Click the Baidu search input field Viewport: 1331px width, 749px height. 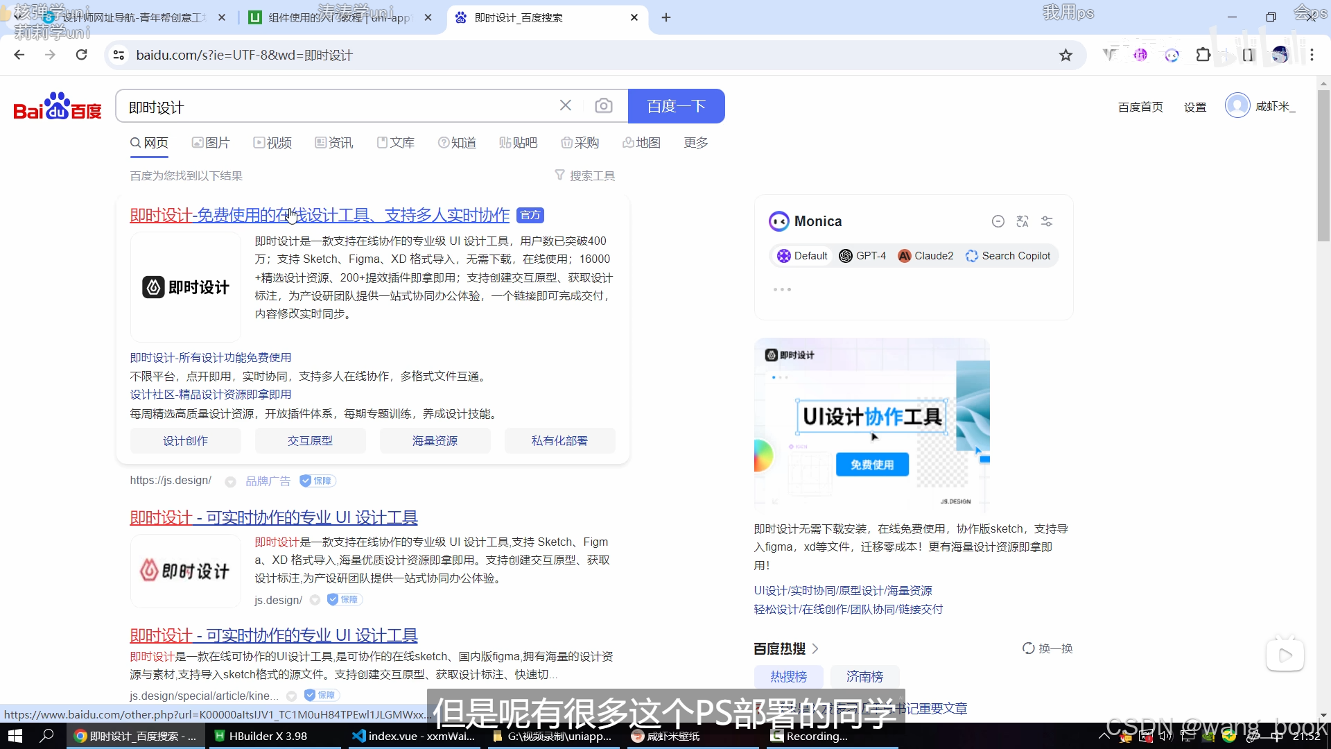(340, 106)
